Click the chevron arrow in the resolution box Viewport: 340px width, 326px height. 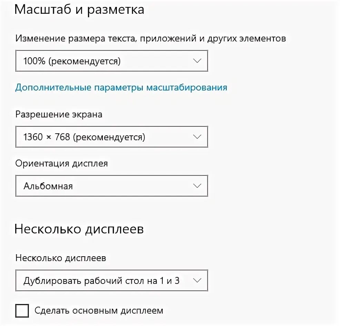point(197,137)
